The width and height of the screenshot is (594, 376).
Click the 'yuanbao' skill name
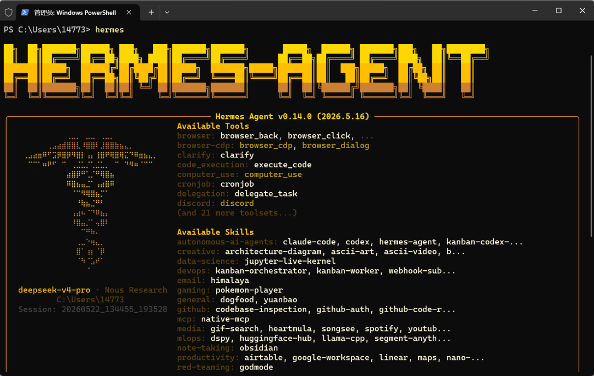[x=280, y=300]
